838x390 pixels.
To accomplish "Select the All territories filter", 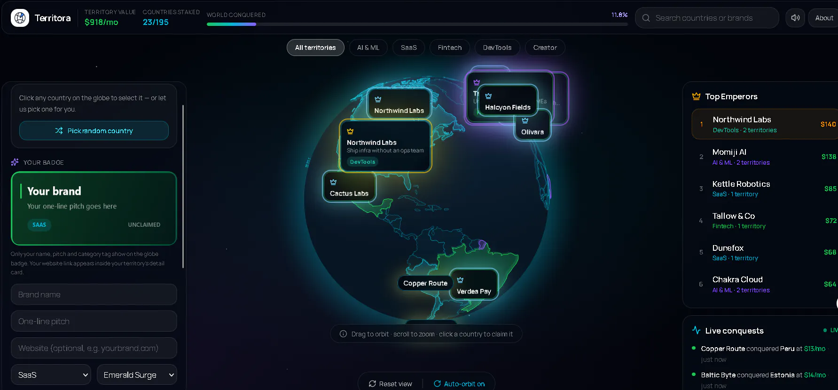I will [315, 48].
